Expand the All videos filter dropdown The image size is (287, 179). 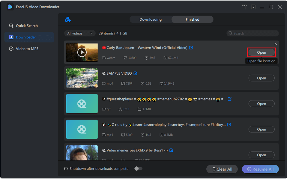[x=80, y=33]
